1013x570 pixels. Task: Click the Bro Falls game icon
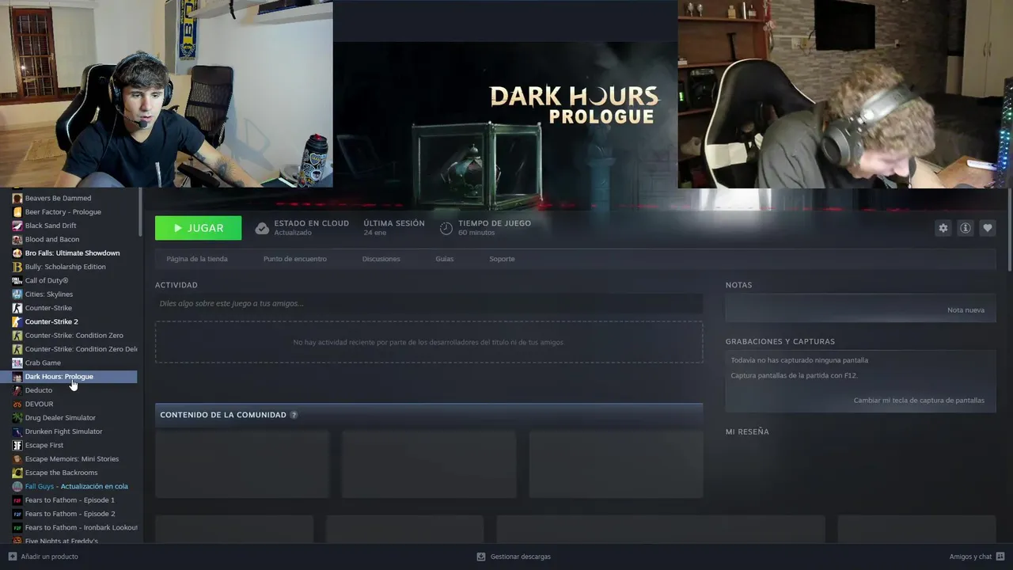click(x=17, y=253)
